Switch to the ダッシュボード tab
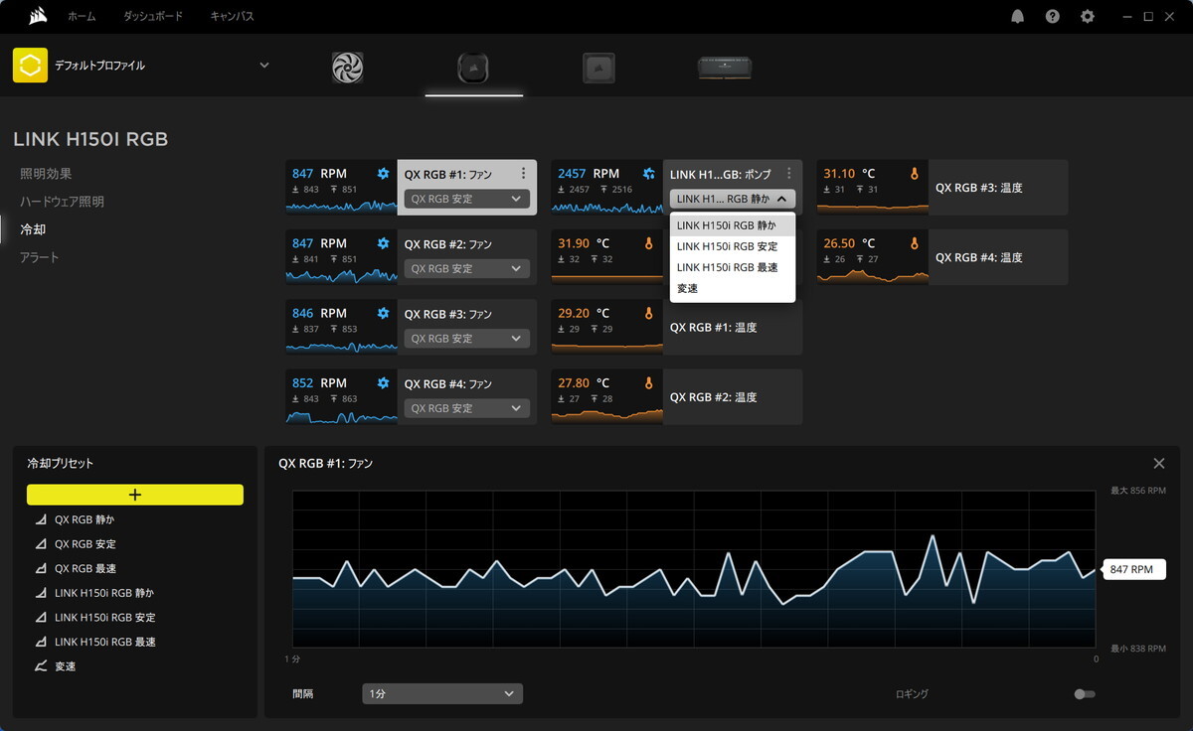The image size is (1193, 731). [x=153, y=17]
